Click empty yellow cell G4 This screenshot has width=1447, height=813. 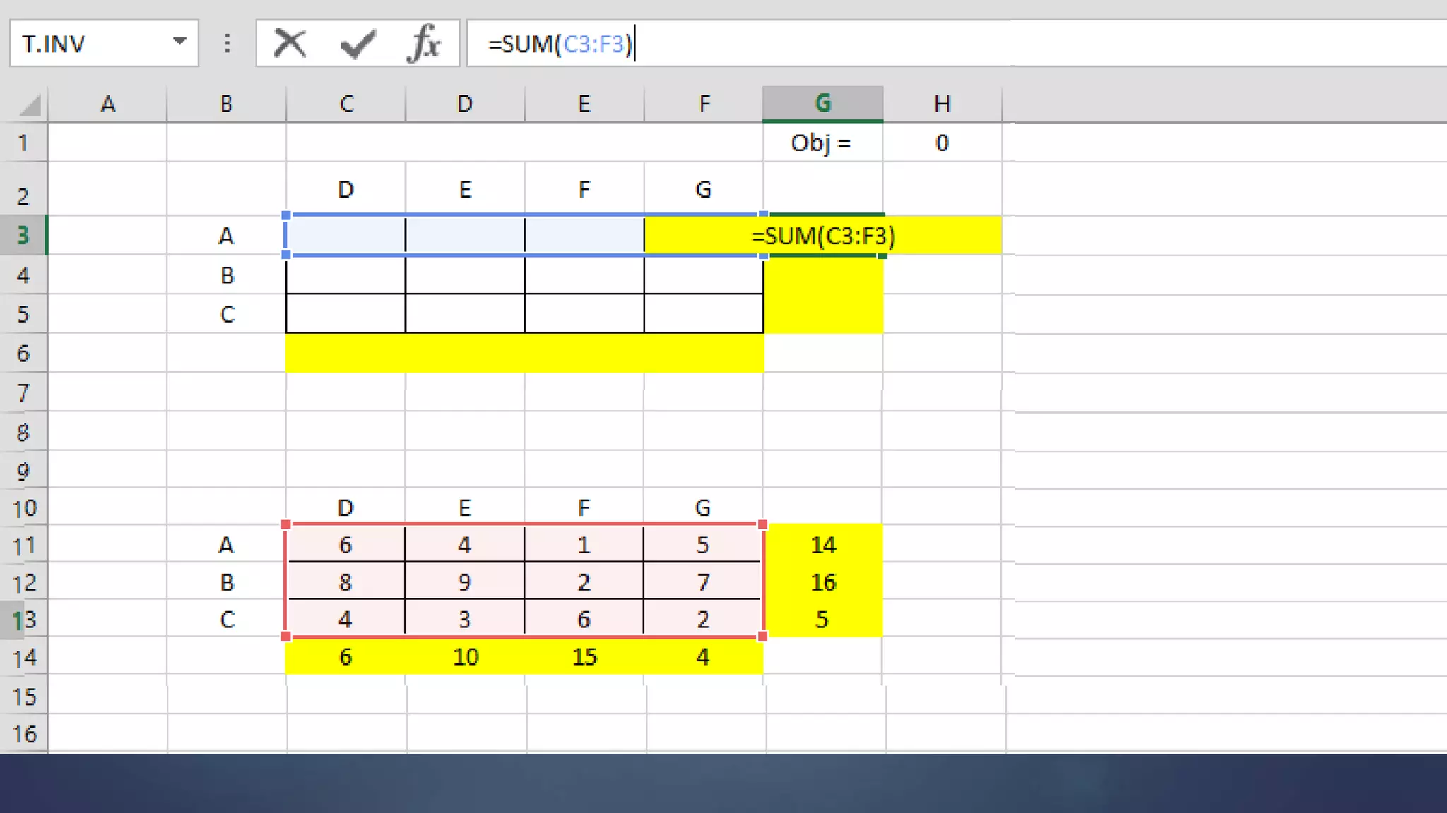pos(822,275)
